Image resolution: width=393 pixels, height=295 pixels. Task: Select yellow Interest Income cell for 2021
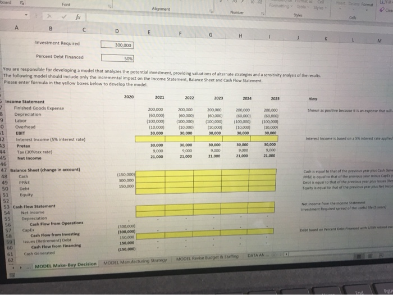pyautogui.click(x=150, y=139)
